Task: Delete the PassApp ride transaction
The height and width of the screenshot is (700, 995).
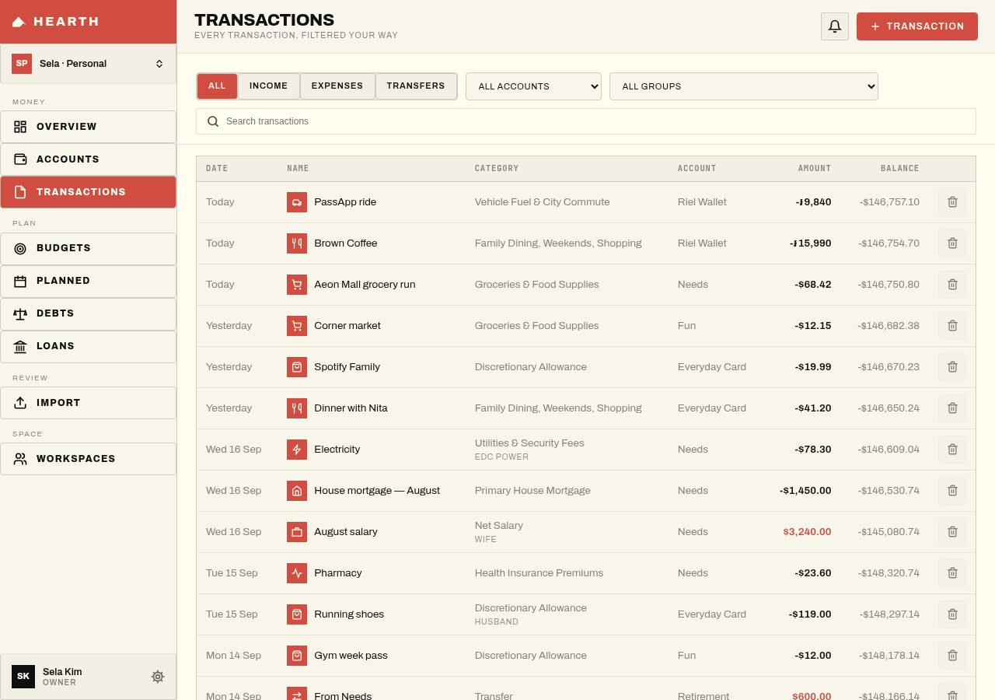Action: tap(952, 202)
